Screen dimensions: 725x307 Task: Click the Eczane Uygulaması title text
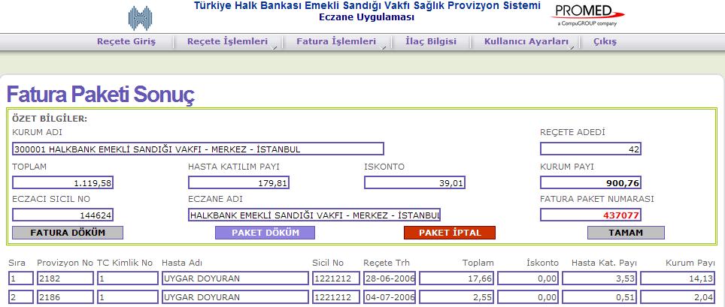click(x=367, y=17)
